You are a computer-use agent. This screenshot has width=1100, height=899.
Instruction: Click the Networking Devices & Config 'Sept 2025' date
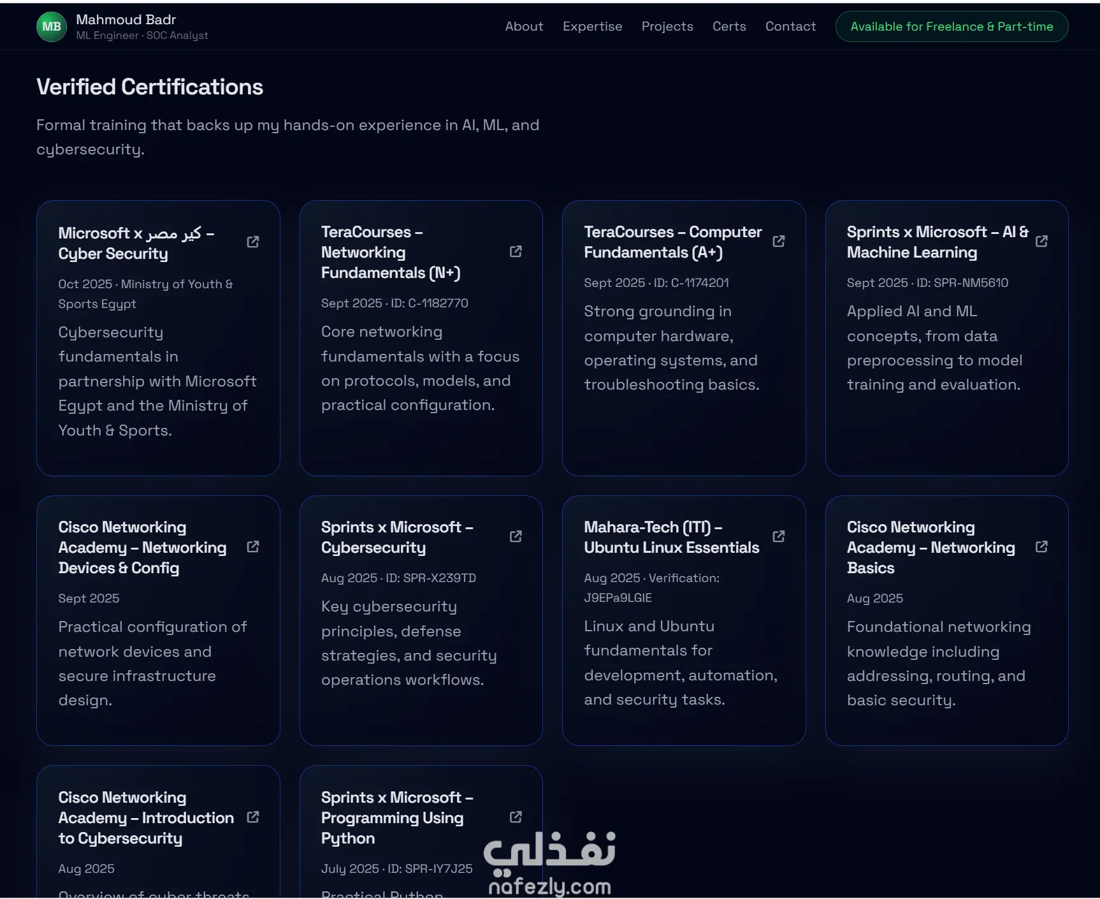pyautogui.click(x=89, y=598)
